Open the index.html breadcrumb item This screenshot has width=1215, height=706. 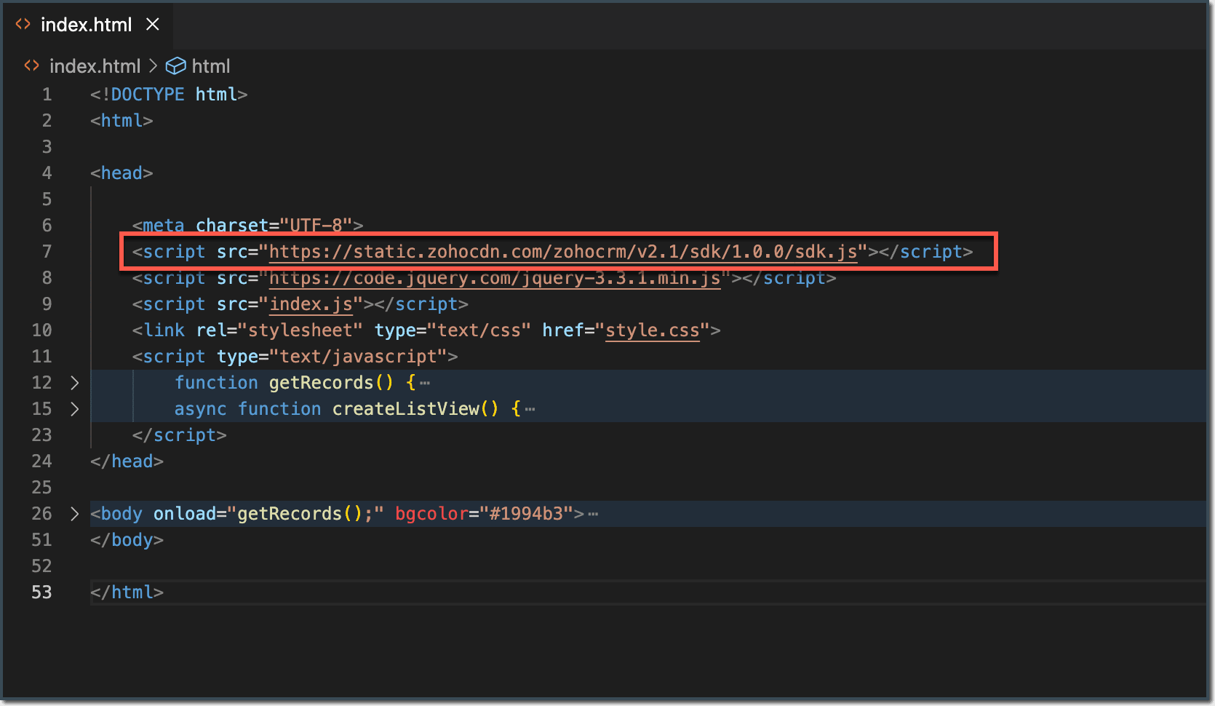coord(95,66)
